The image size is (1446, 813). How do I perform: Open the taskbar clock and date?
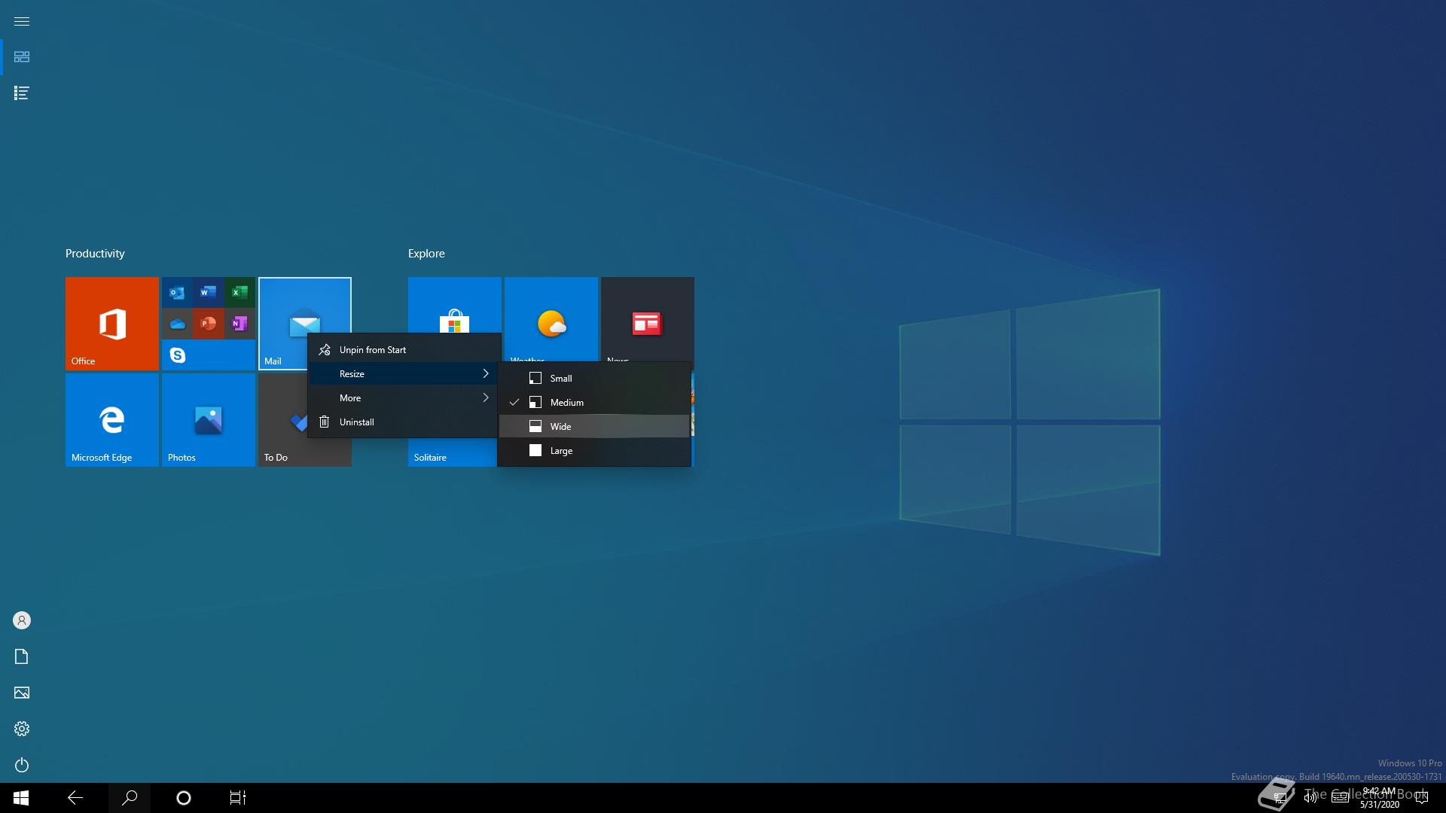pyautogui.click(x=1379, y=798)
